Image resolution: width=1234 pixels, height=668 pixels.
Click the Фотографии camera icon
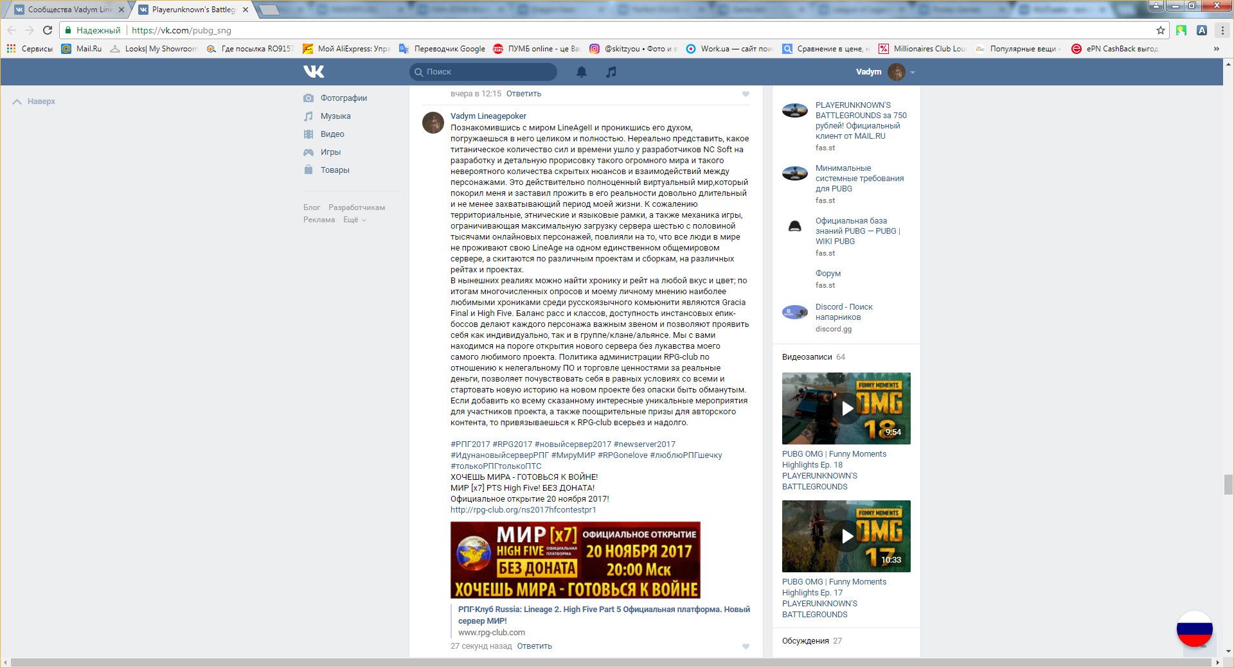click(308, 98)
